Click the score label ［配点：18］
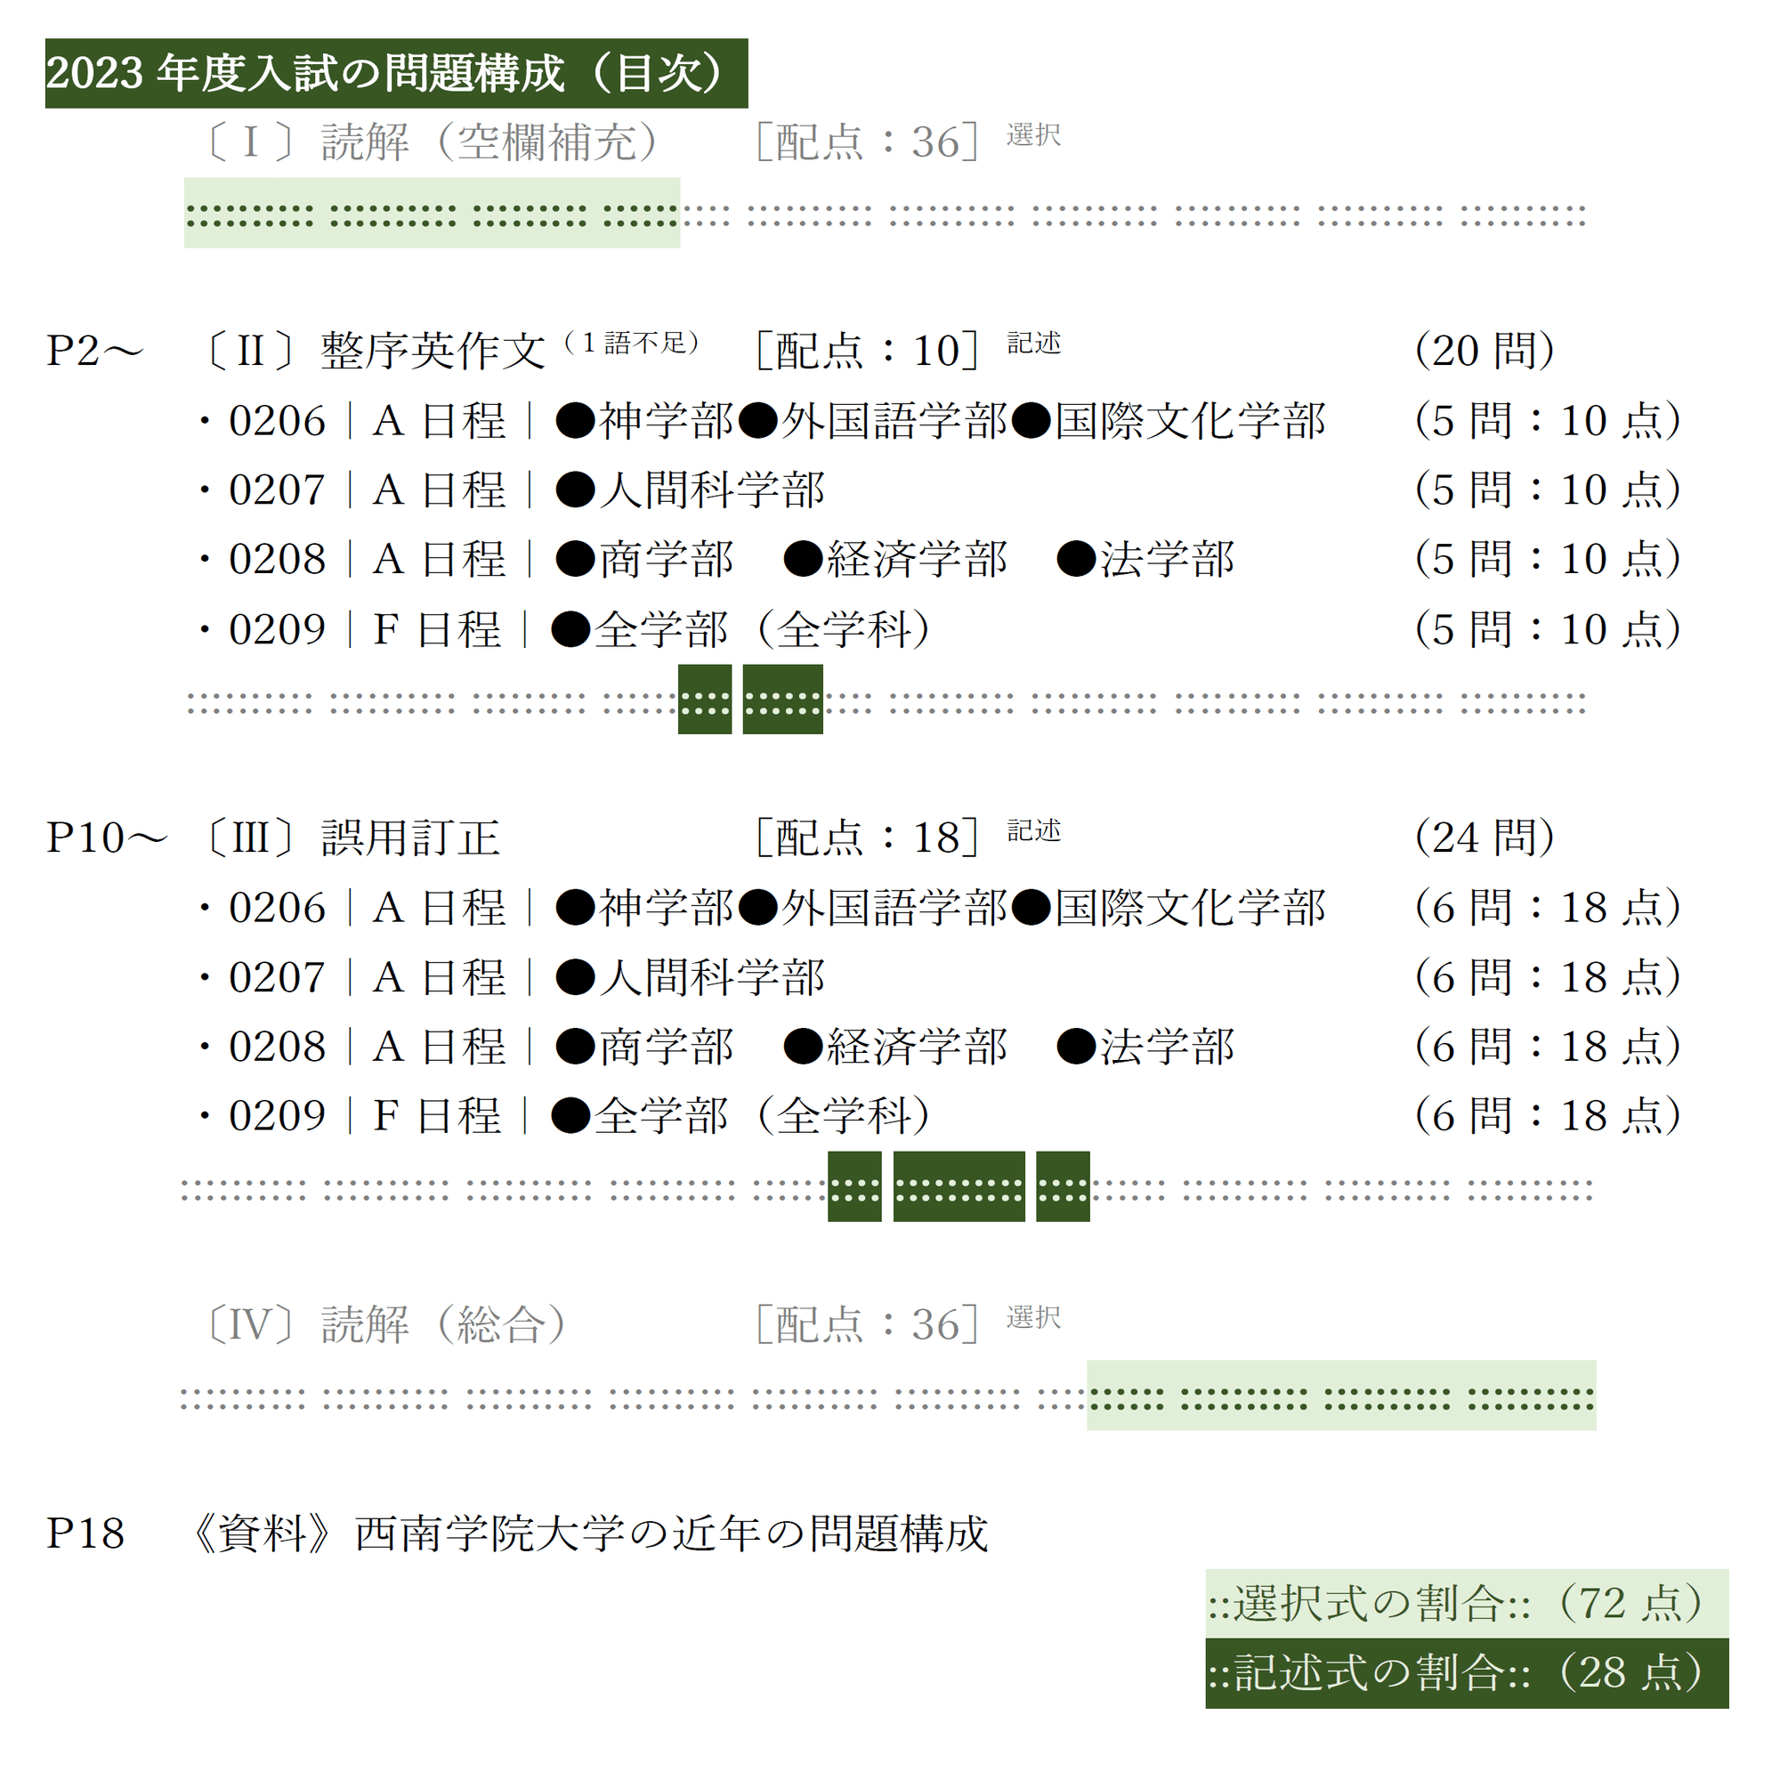Screen dimensions: 1780x1780 [x=867, y=837]
